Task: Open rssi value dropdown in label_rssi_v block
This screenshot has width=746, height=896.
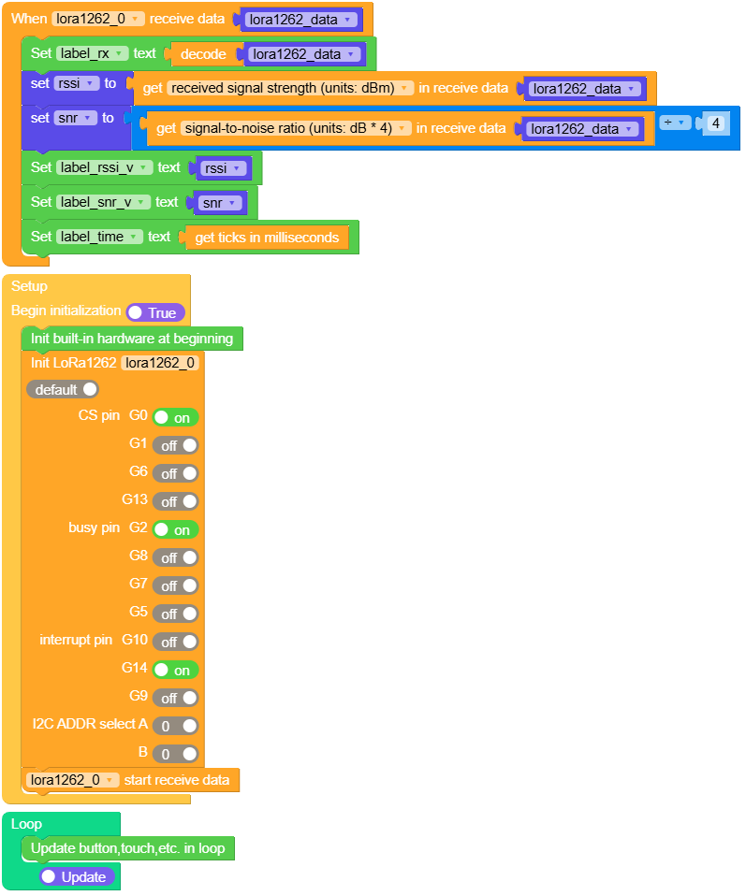Action: point(224,168)
